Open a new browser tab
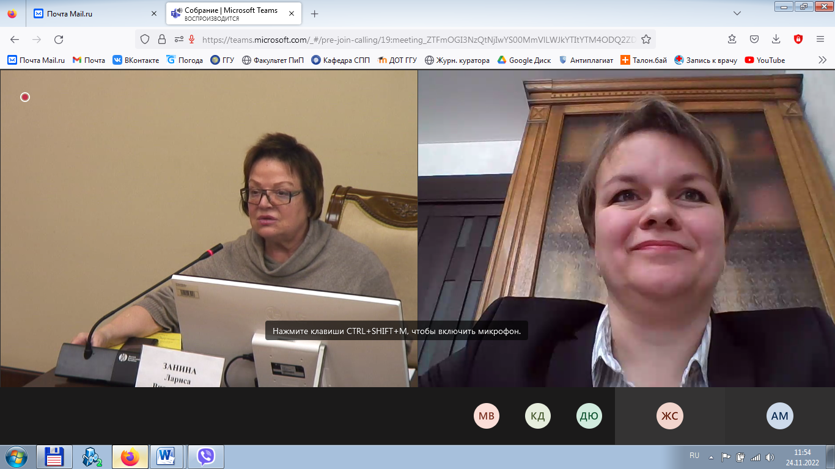Viewport: 835px width, 469px height. coord(314,13)
